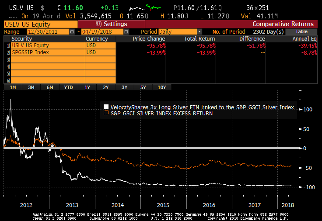The height and width of the screenshot is (221, 322).
Task: Click empty security field in row 6
Action: 48,80
